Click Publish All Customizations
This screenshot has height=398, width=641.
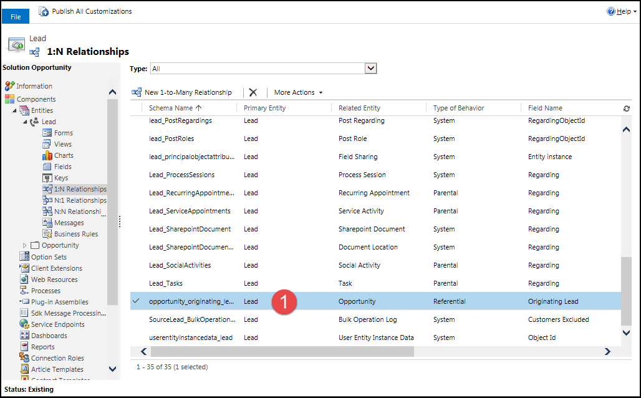(85, 11)
